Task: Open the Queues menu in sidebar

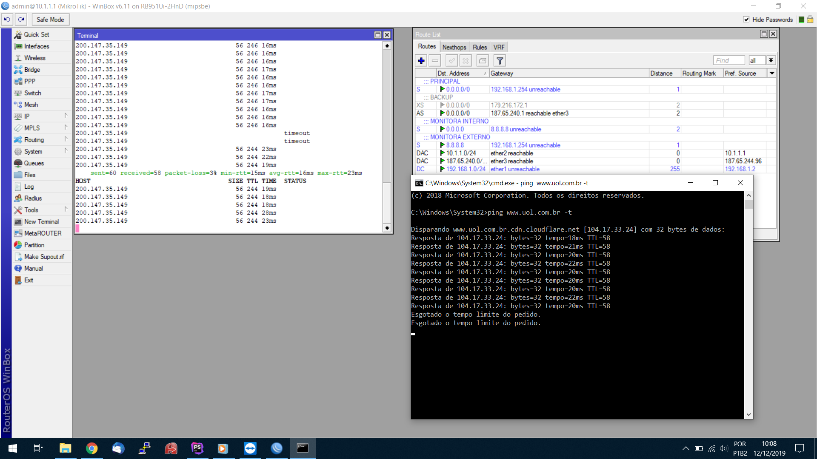Action: pyautogui.click(x=34, y=163)
